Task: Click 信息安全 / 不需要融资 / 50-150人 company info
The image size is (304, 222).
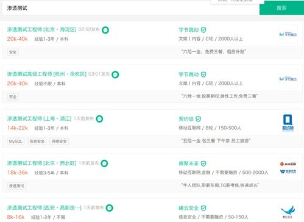Action: 213,217
